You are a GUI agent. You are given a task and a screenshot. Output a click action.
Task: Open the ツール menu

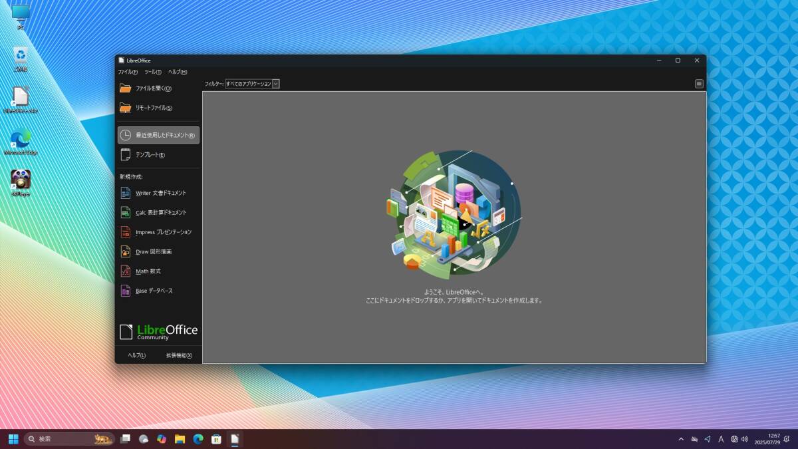pos(152,72)
